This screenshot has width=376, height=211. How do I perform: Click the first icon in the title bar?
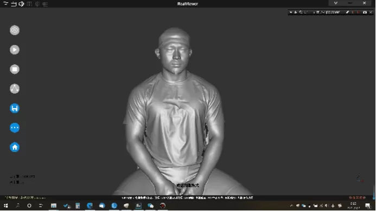(5, 4)
